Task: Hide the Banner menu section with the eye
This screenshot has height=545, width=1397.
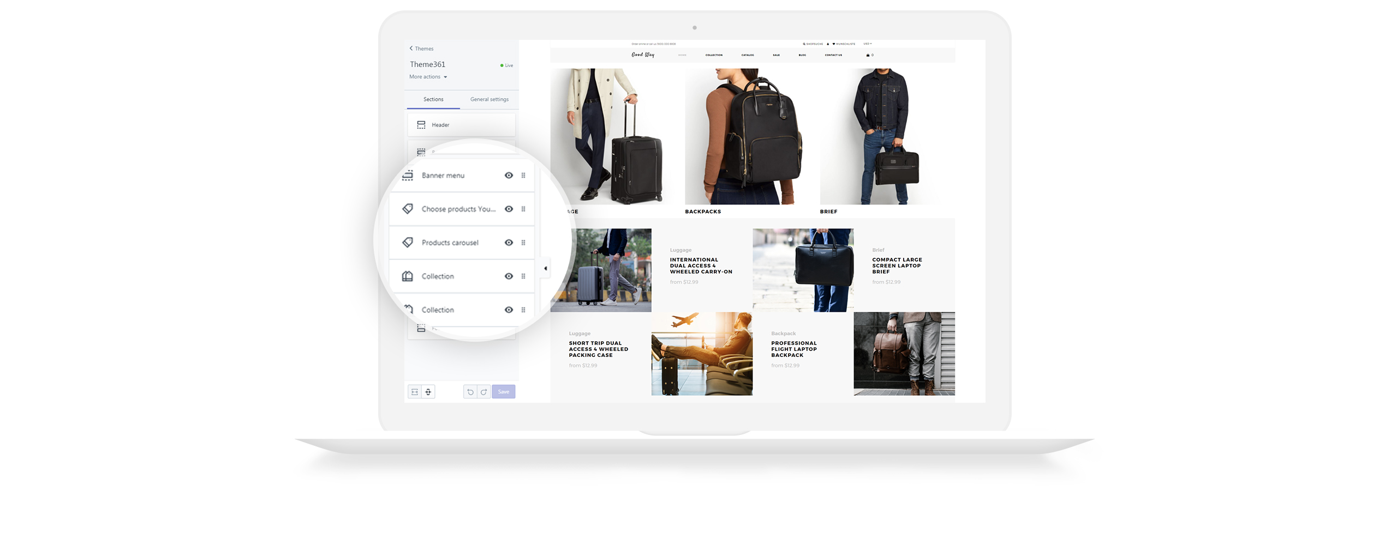Action: (x=509, y=175)
